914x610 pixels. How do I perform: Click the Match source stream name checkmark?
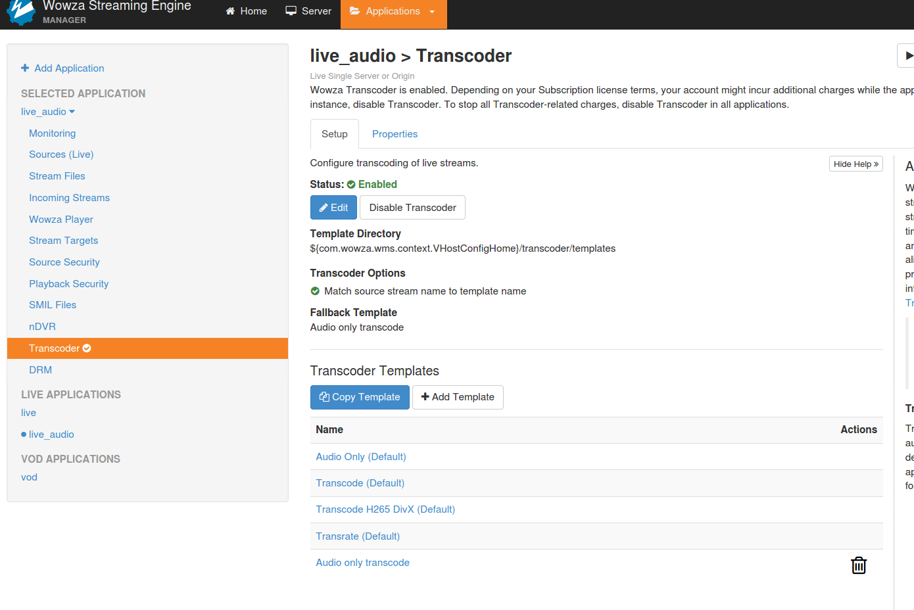pos(315,291)
